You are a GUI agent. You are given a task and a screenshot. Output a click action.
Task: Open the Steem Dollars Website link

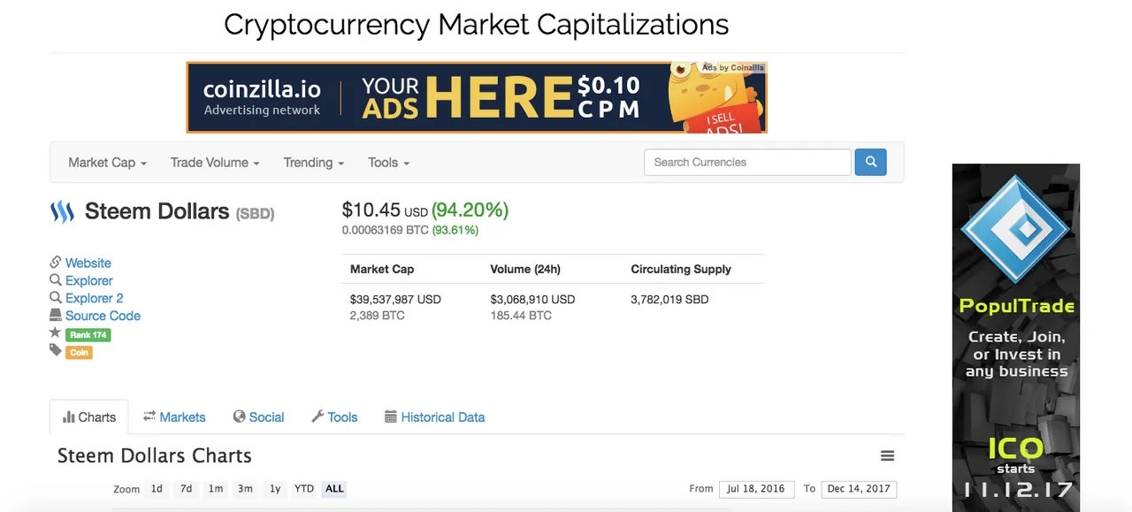coord(88,263)
